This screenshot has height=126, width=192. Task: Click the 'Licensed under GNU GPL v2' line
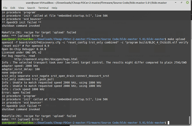pyautogui.click(x=21, y=53)
